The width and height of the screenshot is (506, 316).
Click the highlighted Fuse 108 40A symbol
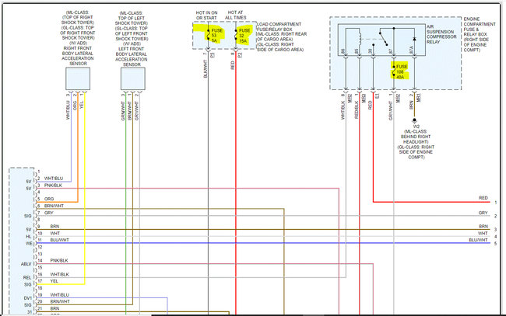pos(394,70)
